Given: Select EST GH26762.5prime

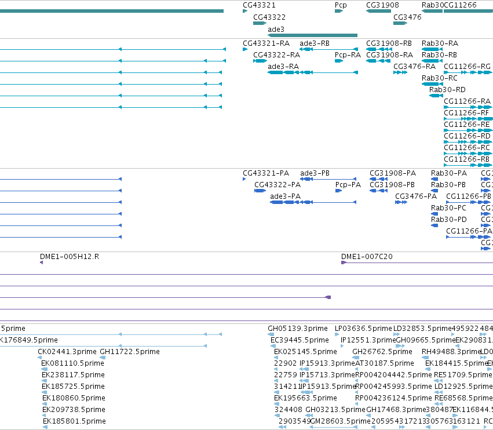Looking at the screenshot, I should point(382,352).
